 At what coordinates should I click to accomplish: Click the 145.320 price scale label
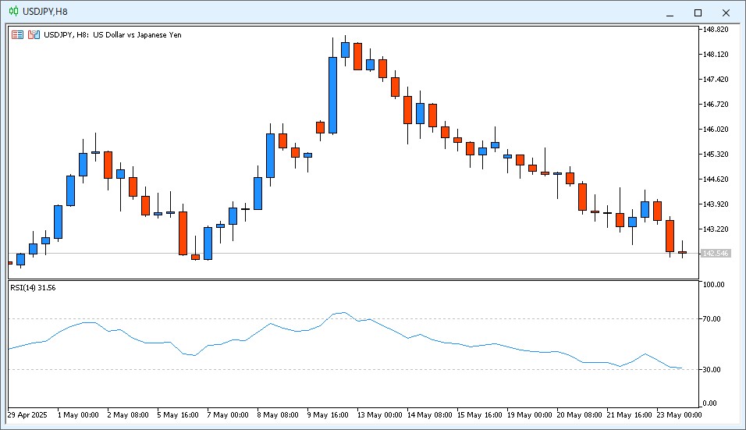[x=716, y=155]
